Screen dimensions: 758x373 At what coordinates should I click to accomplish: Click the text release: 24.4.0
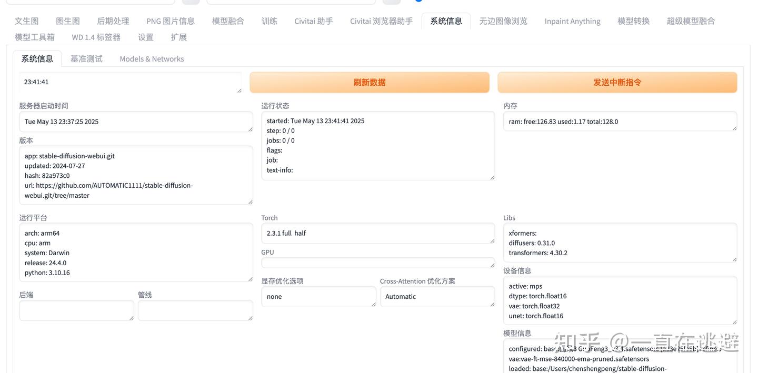tap(45, 263)
